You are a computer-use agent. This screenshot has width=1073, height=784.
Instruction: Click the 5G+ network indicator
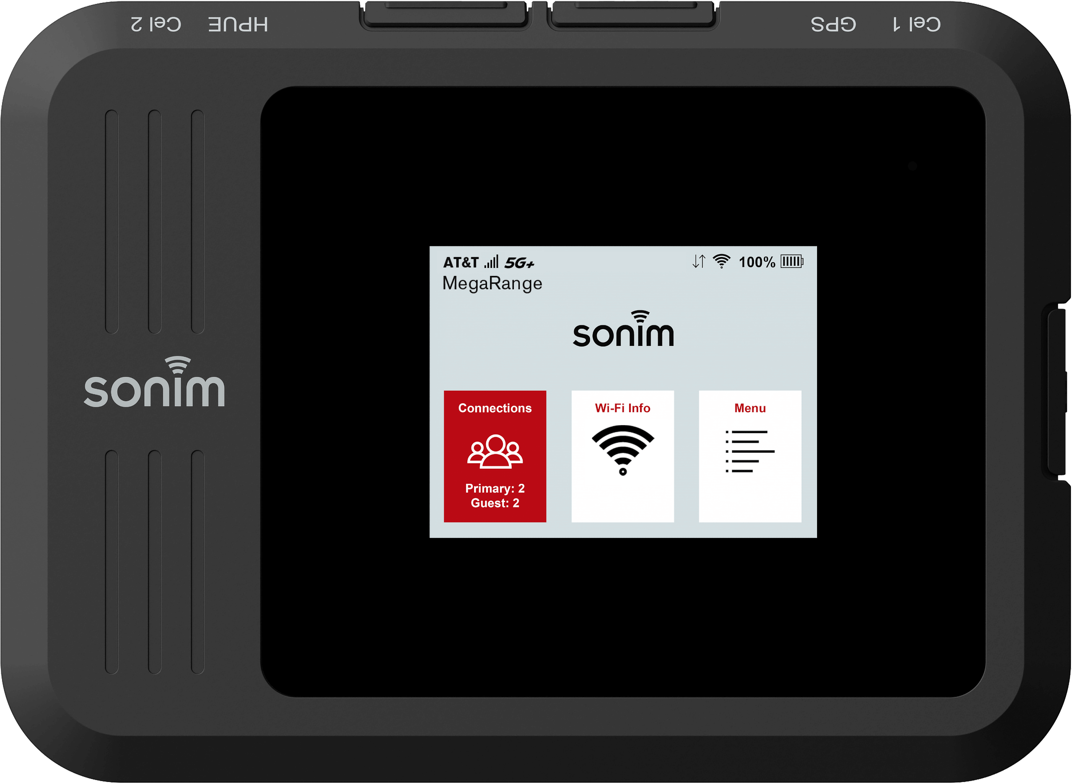[519, 263]
